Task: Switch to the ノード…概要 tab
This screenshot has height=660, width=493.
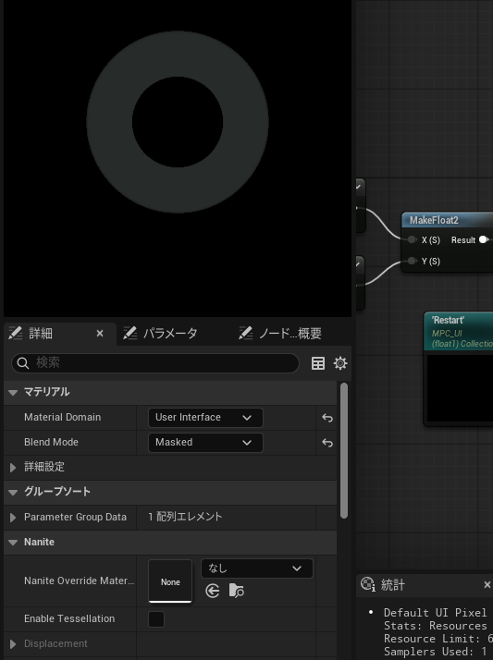Action: (280, 334)
